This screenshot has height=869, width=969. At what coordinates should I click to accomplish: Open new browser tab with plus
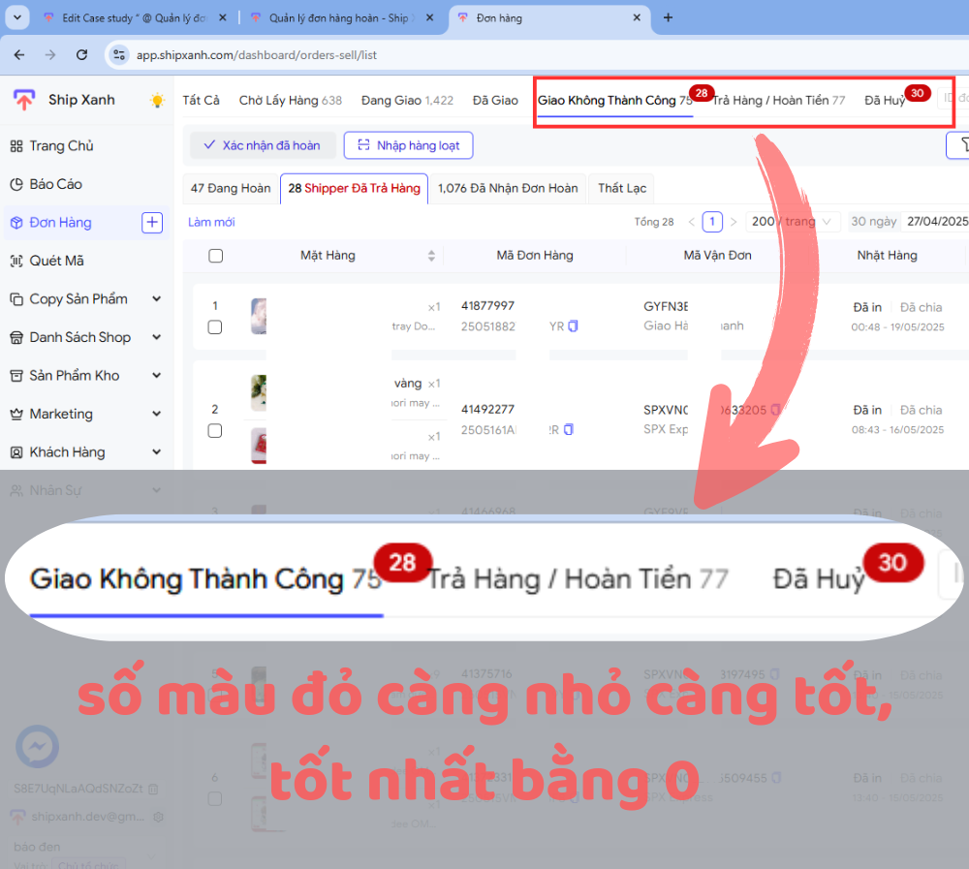[x=668, y=18]
